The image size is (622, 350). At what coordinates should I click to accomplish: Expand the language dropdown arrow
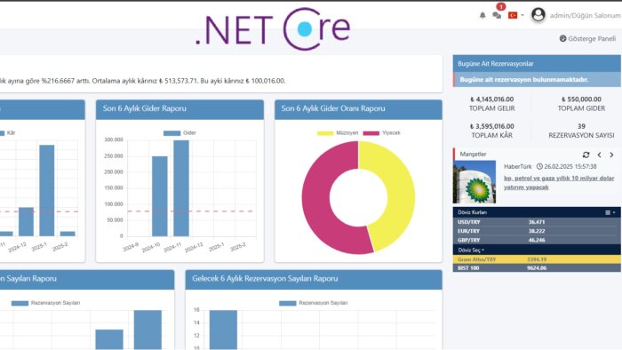point(522,15)
